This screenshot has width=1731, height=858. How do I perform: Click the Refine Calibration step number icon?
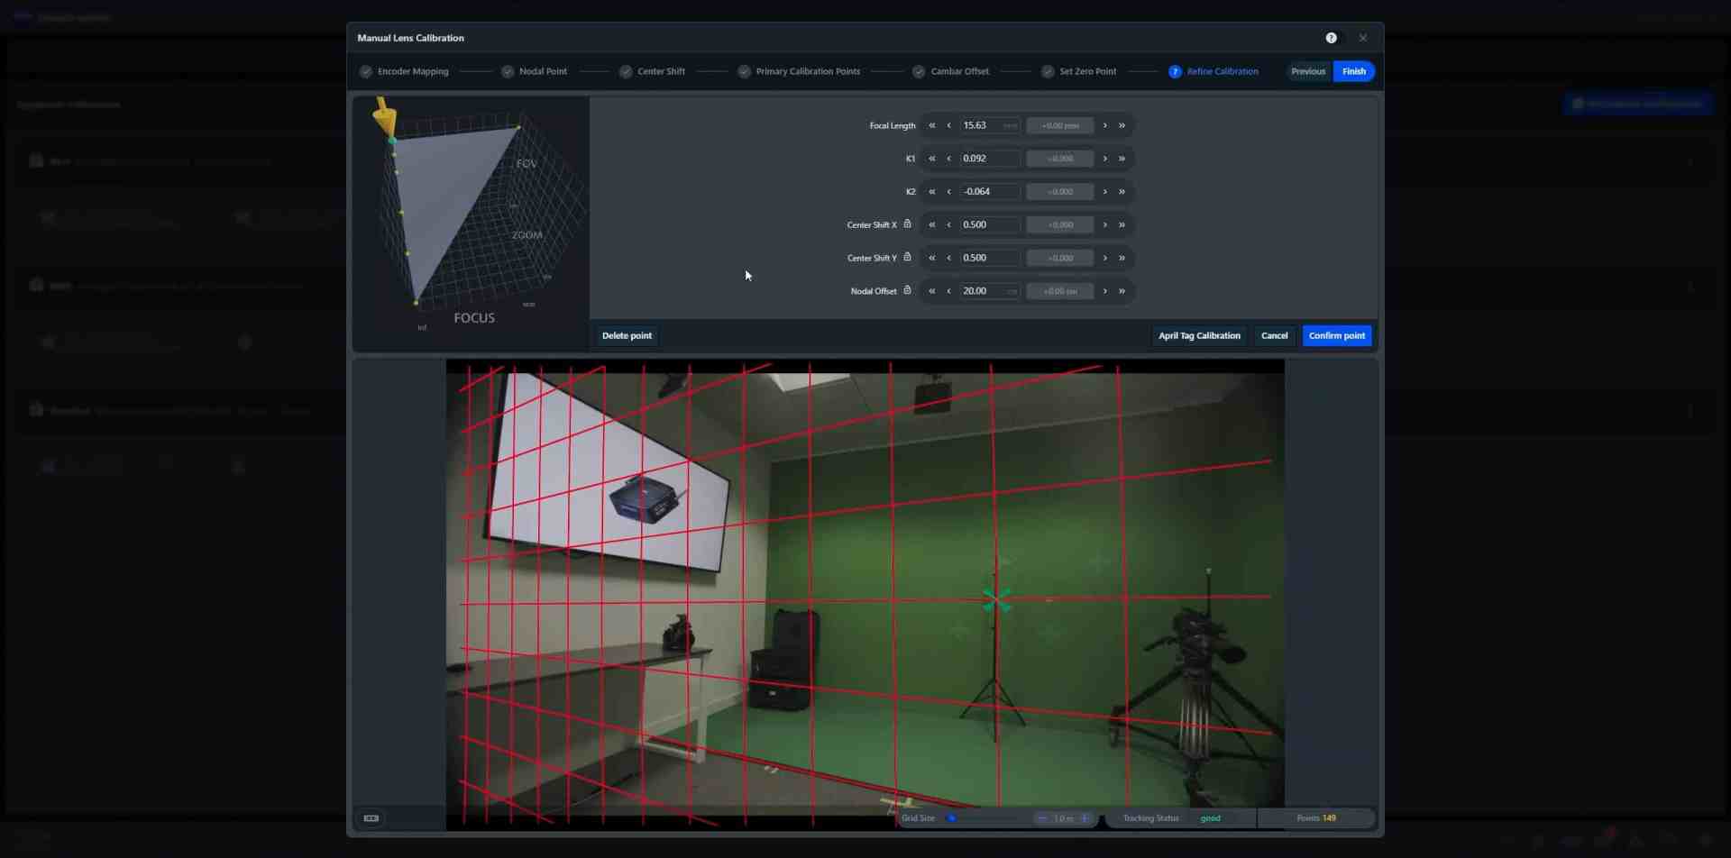coord(1175,71)
